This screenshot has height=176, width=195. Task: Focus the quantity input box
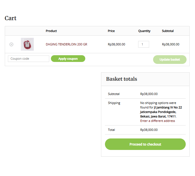[x=144, y=44]
